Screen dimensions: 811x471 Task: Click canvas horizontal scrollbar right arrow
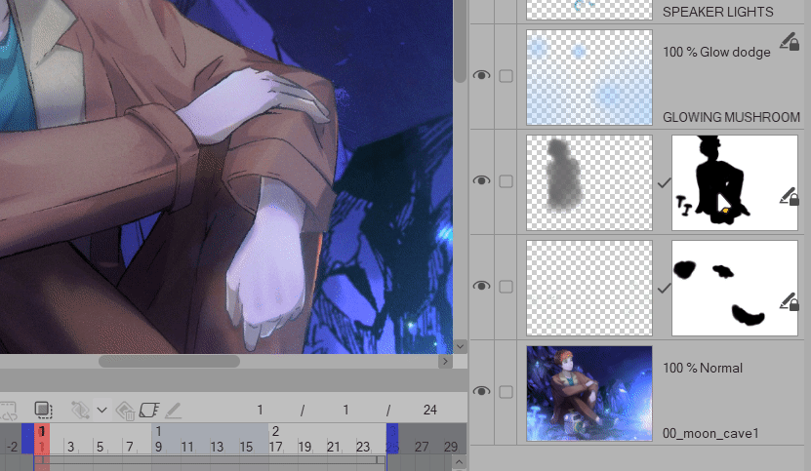pyautogui.click(x=445, y=362)
